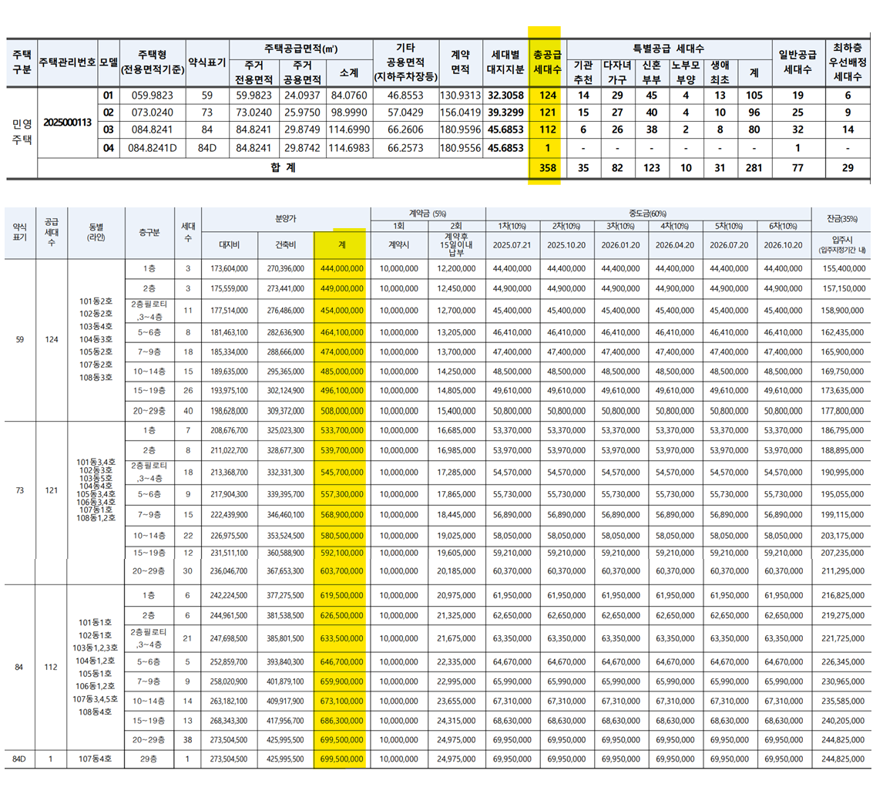Viewport: 883px width, 794px height.
Task: Click the highlighted 총공급 세대수 header
Action: pyautogui.click(x=547, y=62)
